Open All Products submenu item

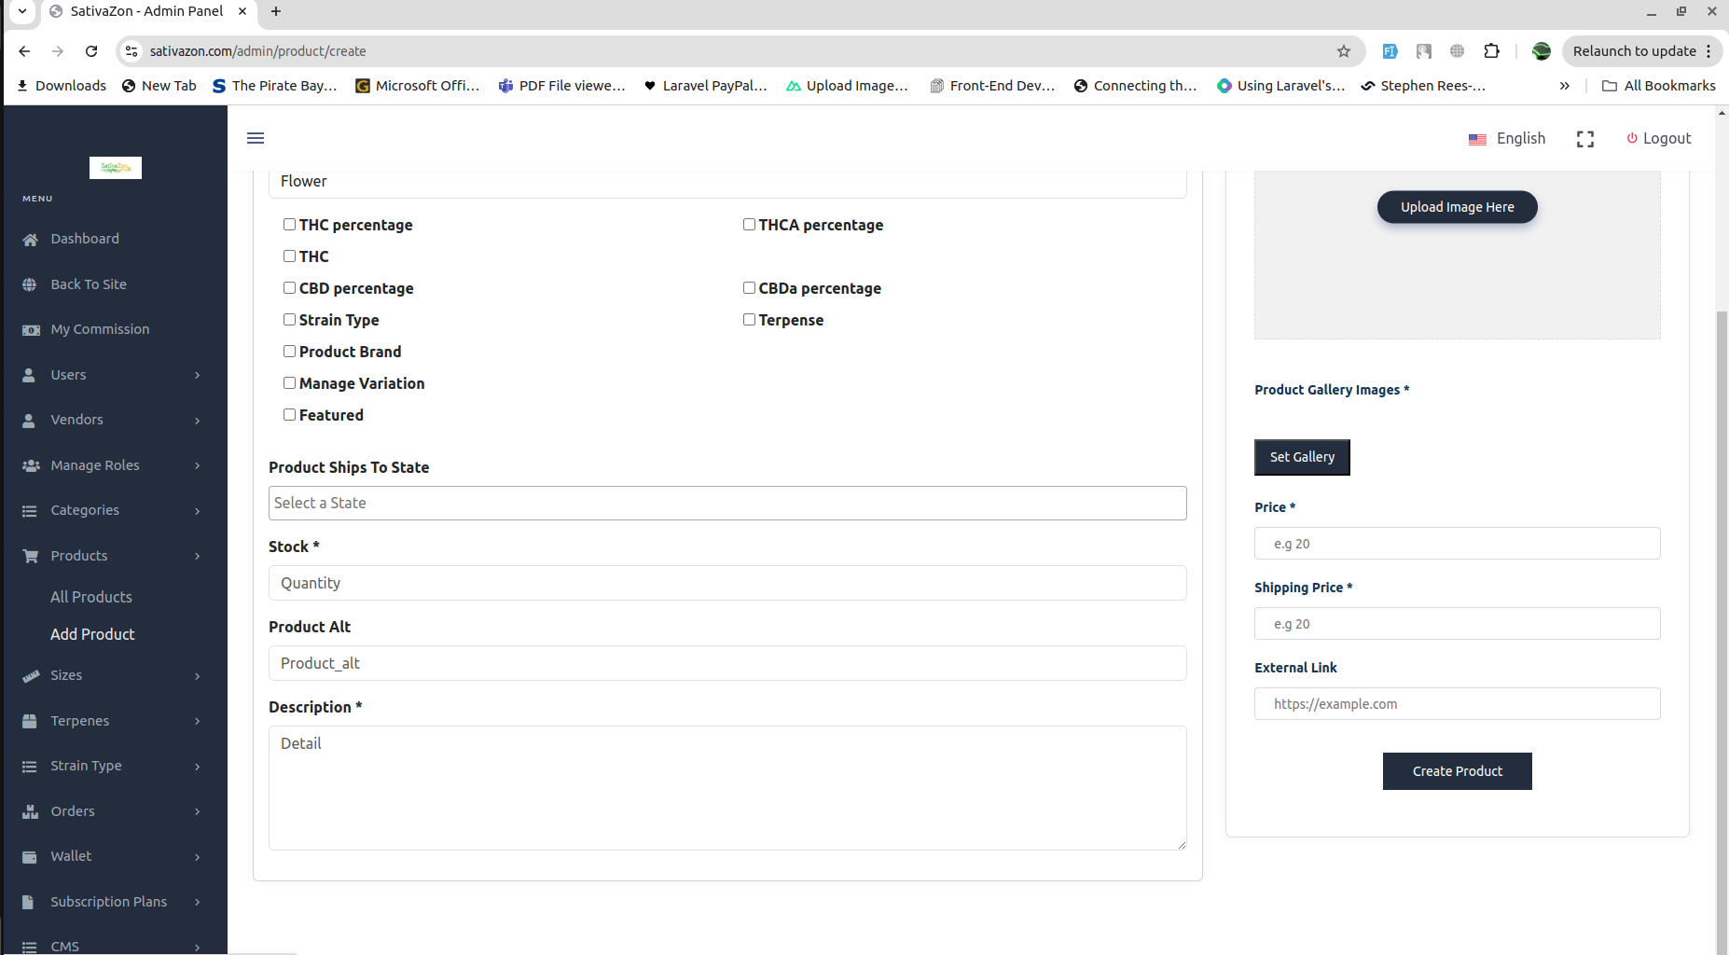point(91,597)
